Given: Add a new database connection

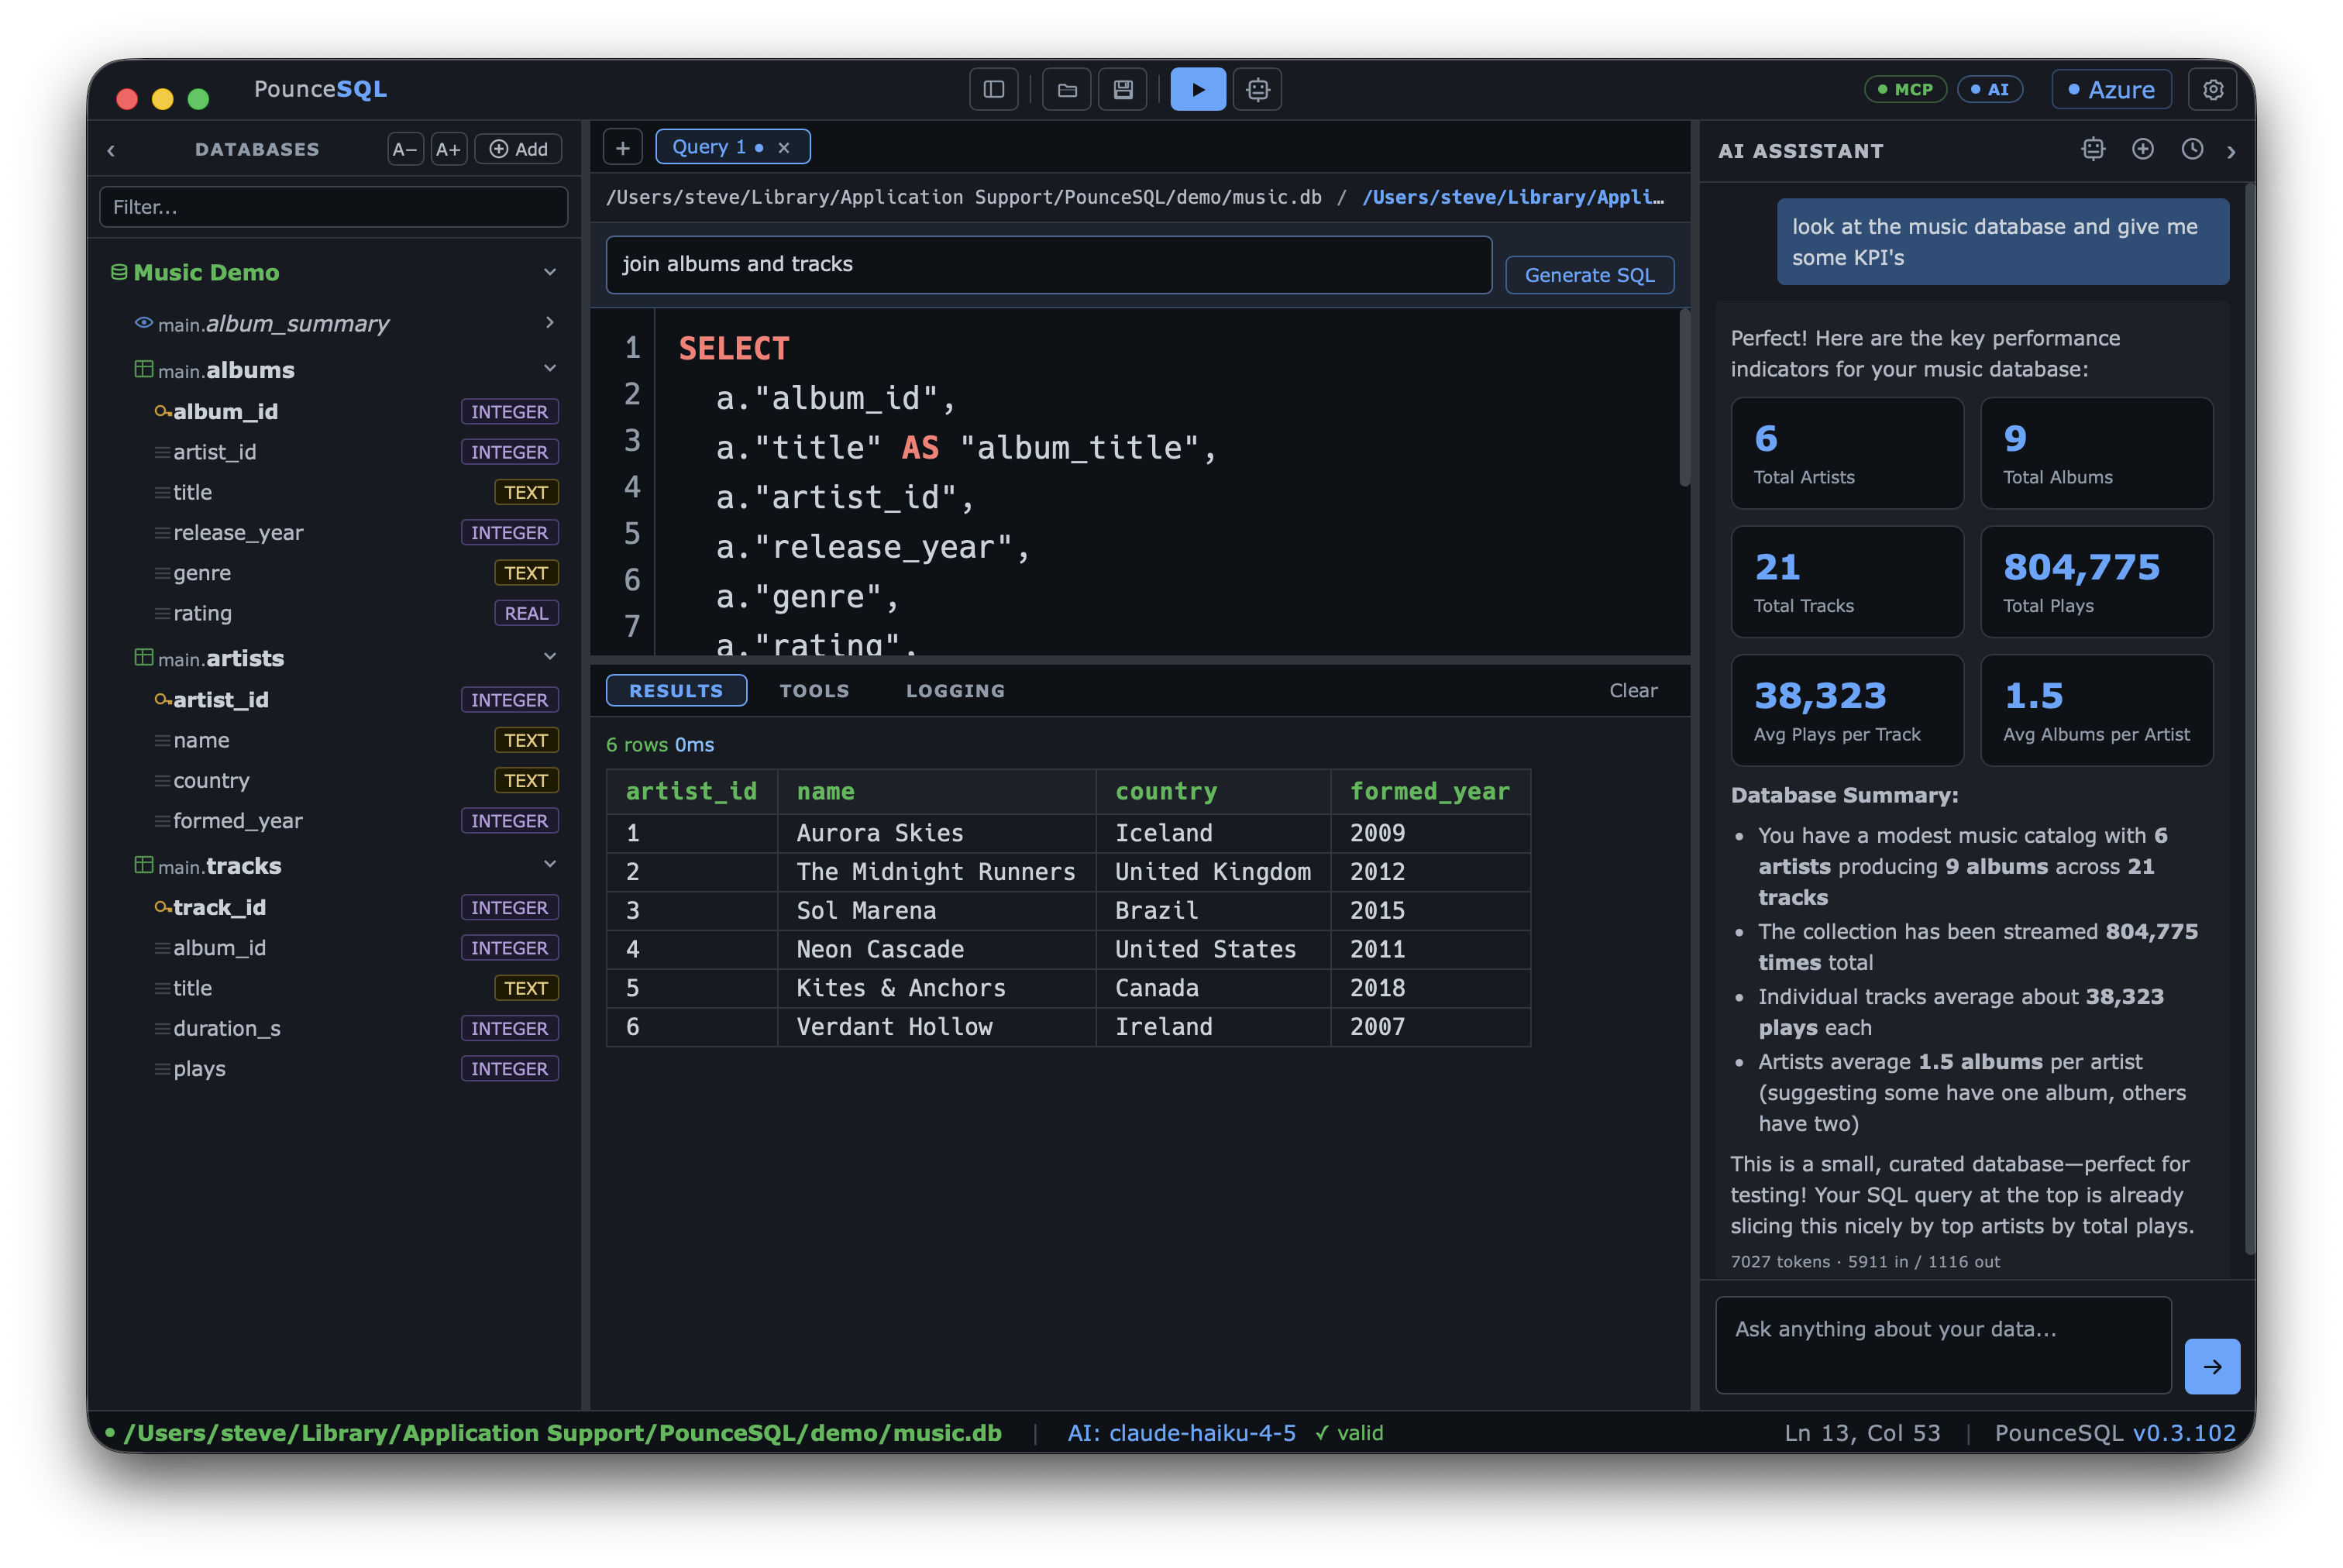Looking at the screenshot, I should pos(518,149).
